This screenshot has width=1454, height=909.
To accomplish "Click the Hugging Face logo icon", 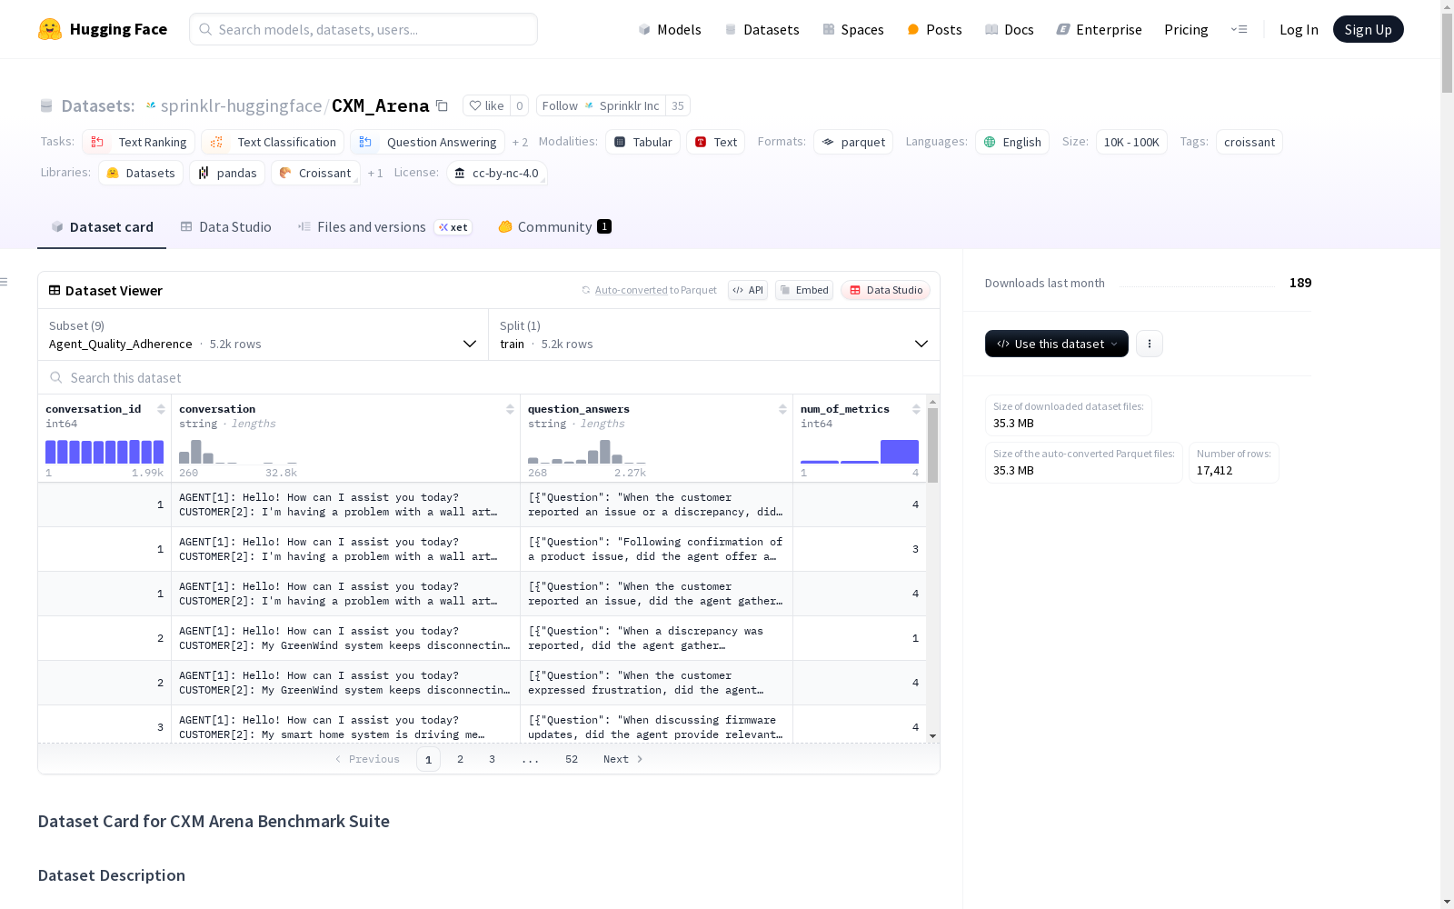I will pos(50,29).
